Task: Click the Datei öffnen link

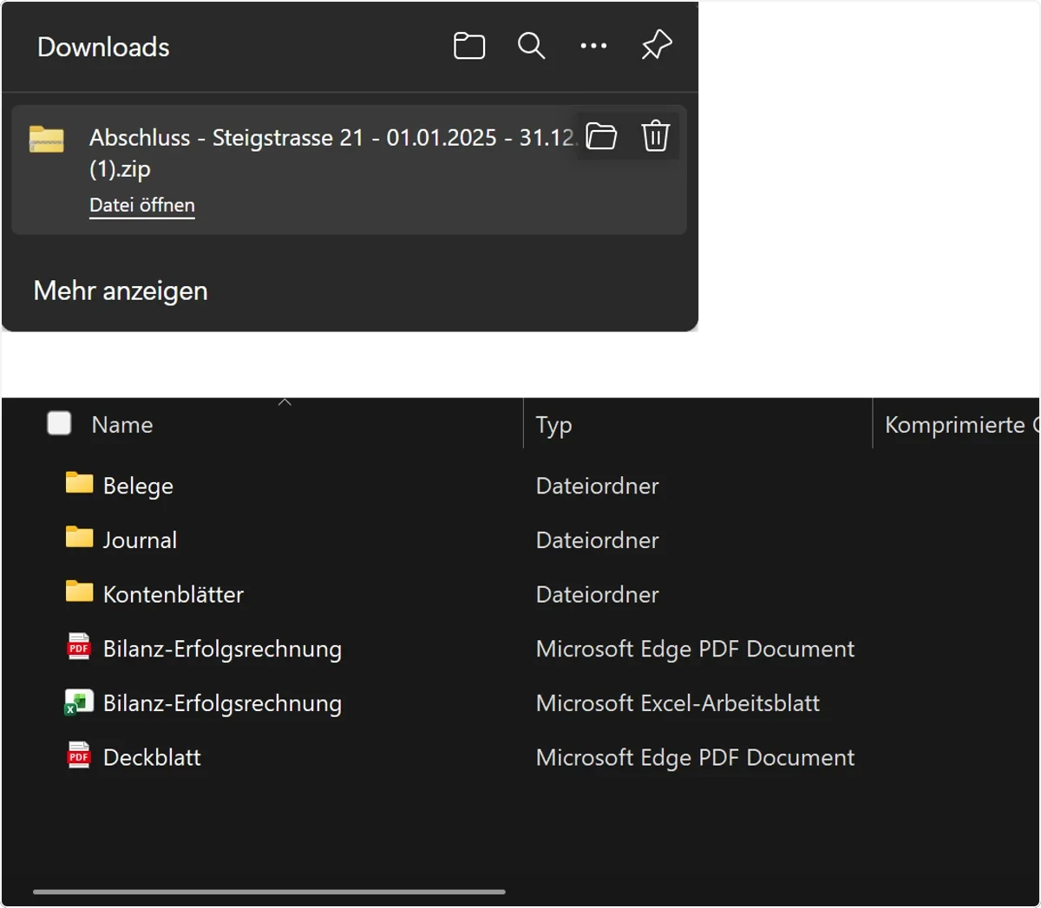Action: tap(142, 206)
